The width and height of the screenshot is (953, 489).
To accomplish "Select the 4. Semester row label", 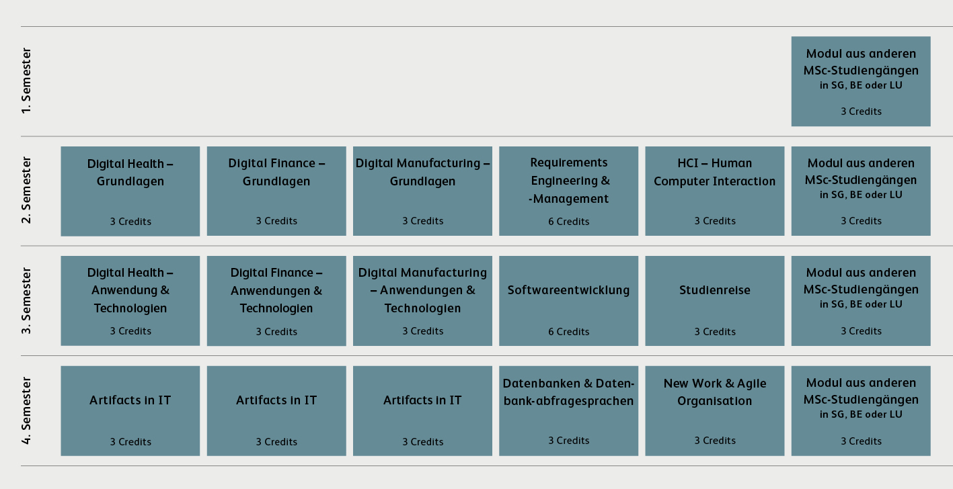I will coord(27,410).
